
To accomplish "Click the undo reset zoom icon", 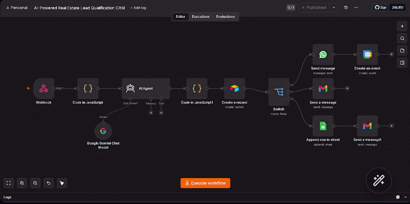I will (48, 183).
